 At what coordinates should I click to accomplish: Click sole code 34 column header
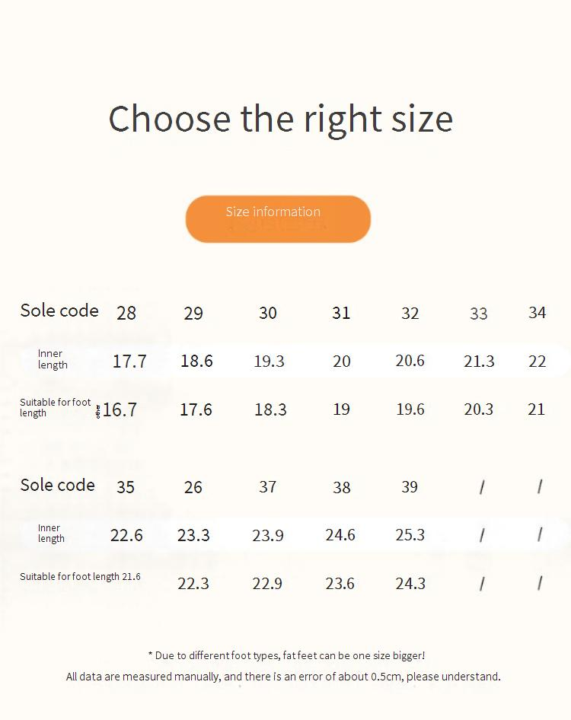(x=537, y=313)
